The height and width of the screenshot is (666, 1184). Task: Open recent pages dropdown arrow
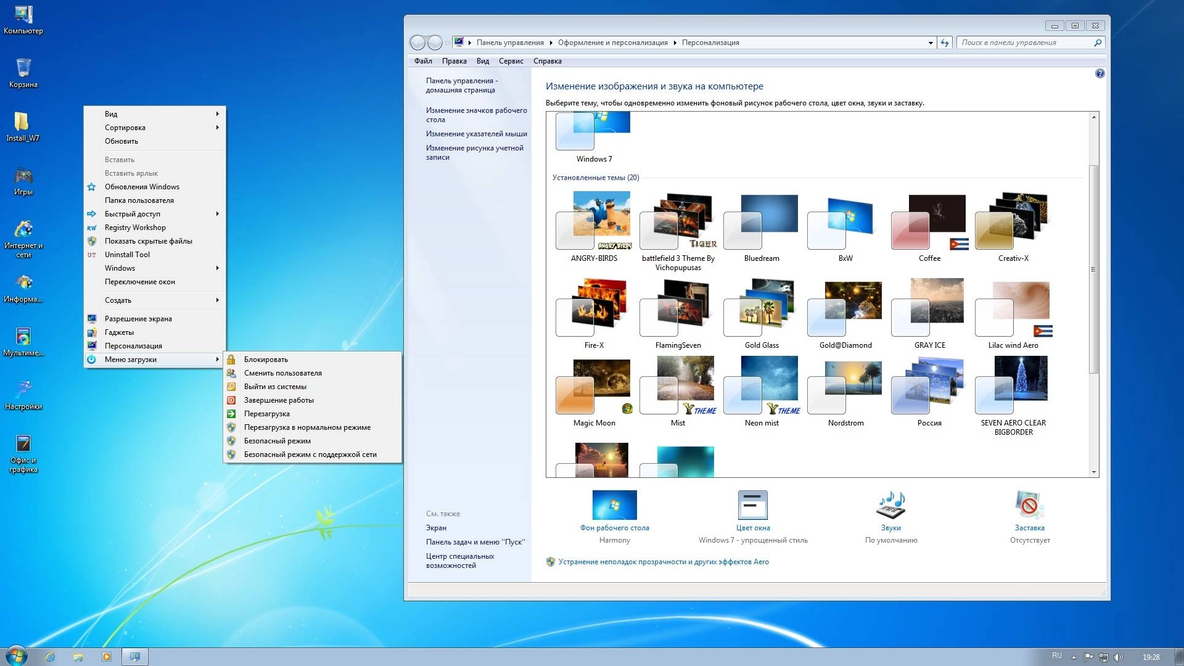[x=447, y=43]
